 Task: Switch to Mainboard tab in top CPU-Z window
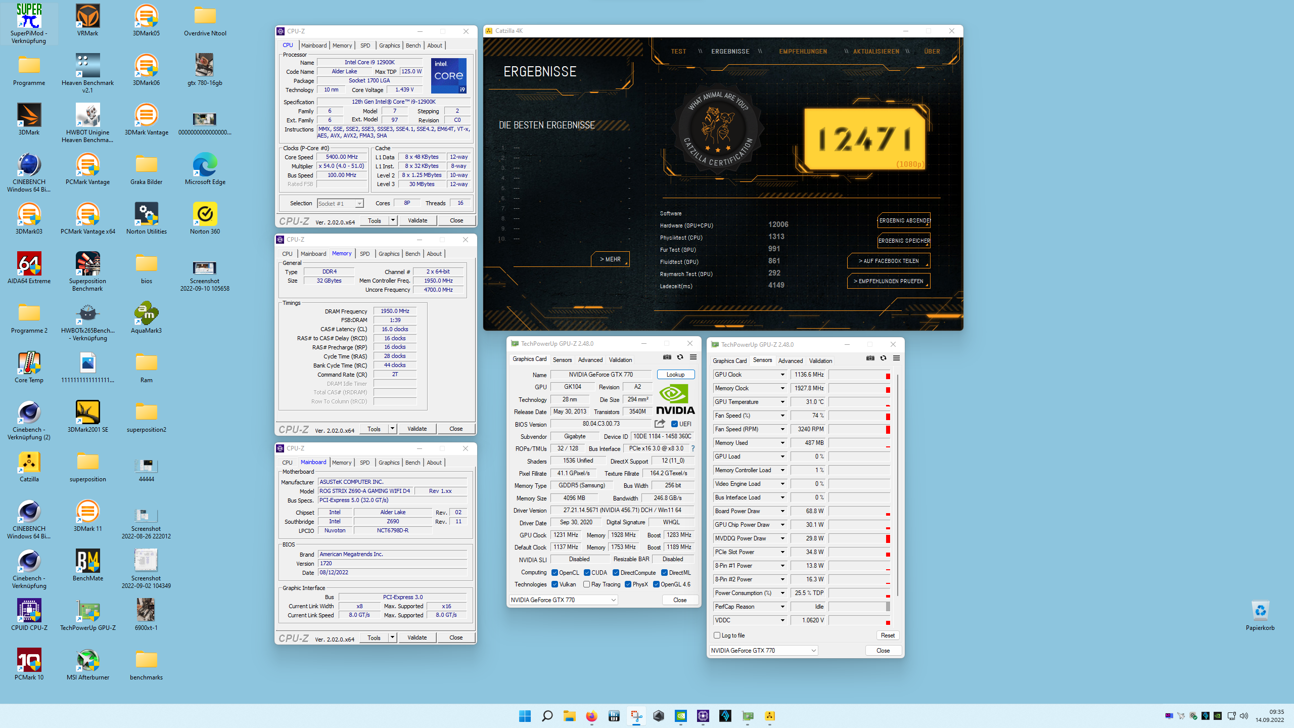point(314,45)
